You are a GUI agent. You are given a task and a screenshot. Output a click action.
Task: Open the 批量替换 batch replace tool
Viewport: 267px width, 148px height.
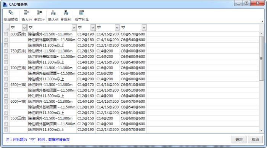[x=11, y=16]
